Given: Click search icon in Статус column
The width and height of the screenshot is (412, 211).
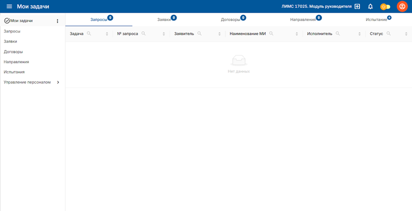Looking at the screenshot, I should tap(388, 34).
